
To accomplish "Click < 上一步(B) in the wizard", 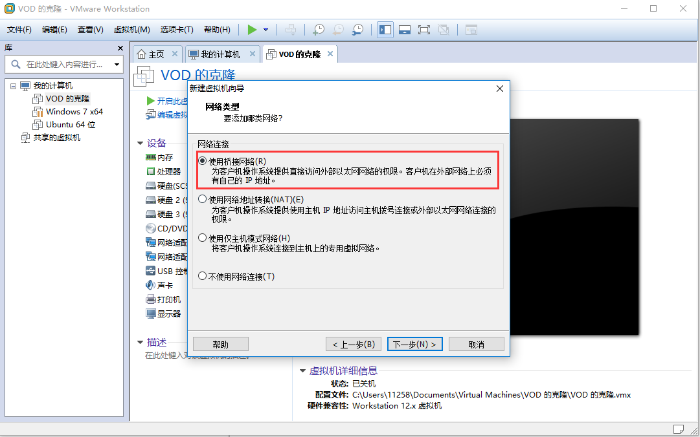I will coord(354,345).
